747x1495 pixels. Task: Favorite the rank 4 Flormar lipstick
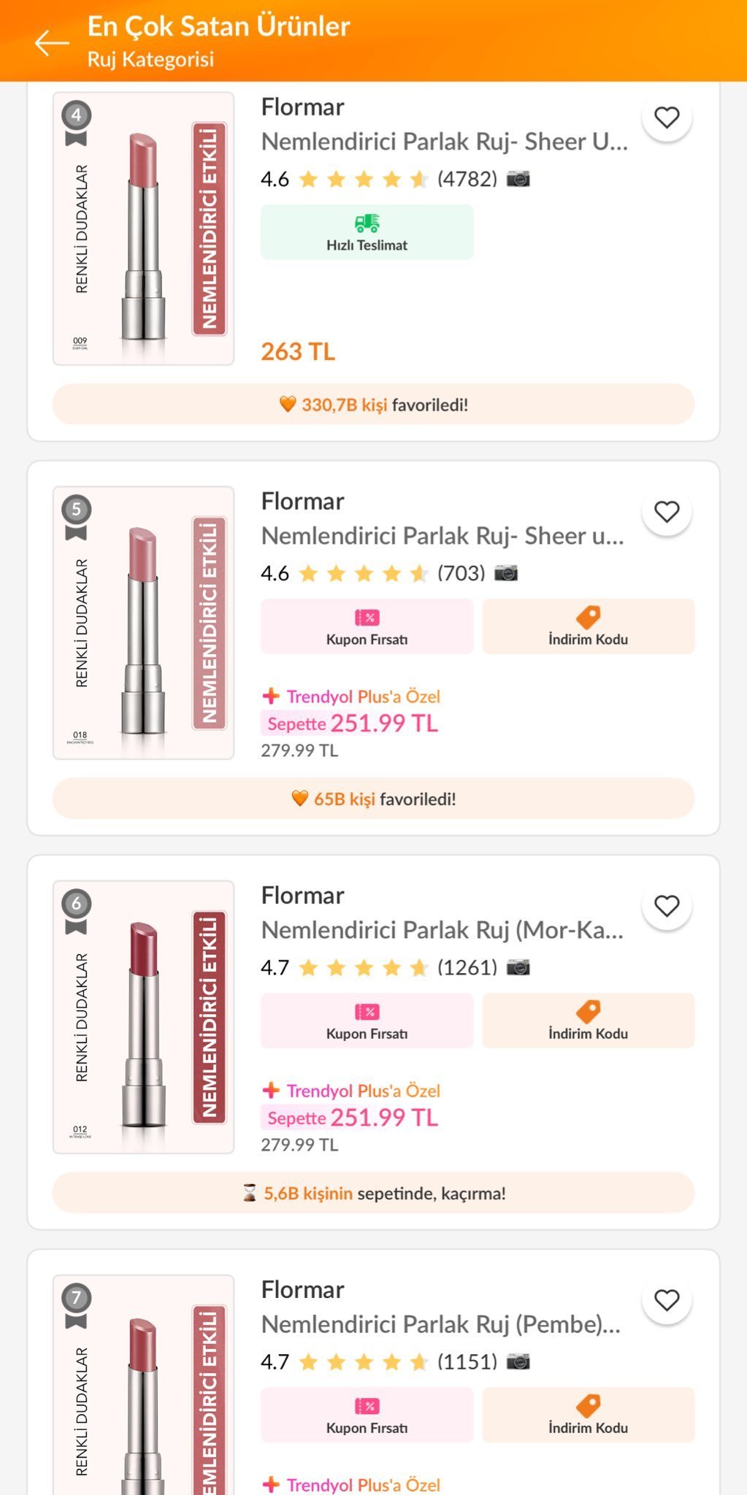coord(666,118)
